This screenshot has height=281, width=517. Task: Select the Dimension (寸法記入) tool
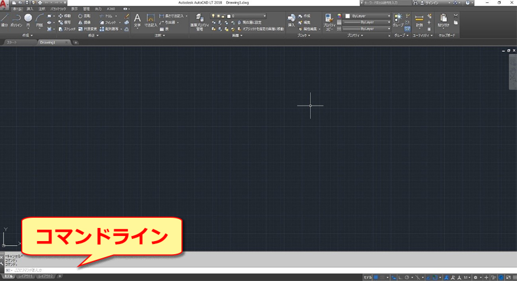151,20
